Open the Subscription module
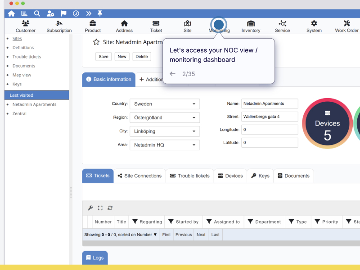The image size is (360, 270). click(59, 27)
